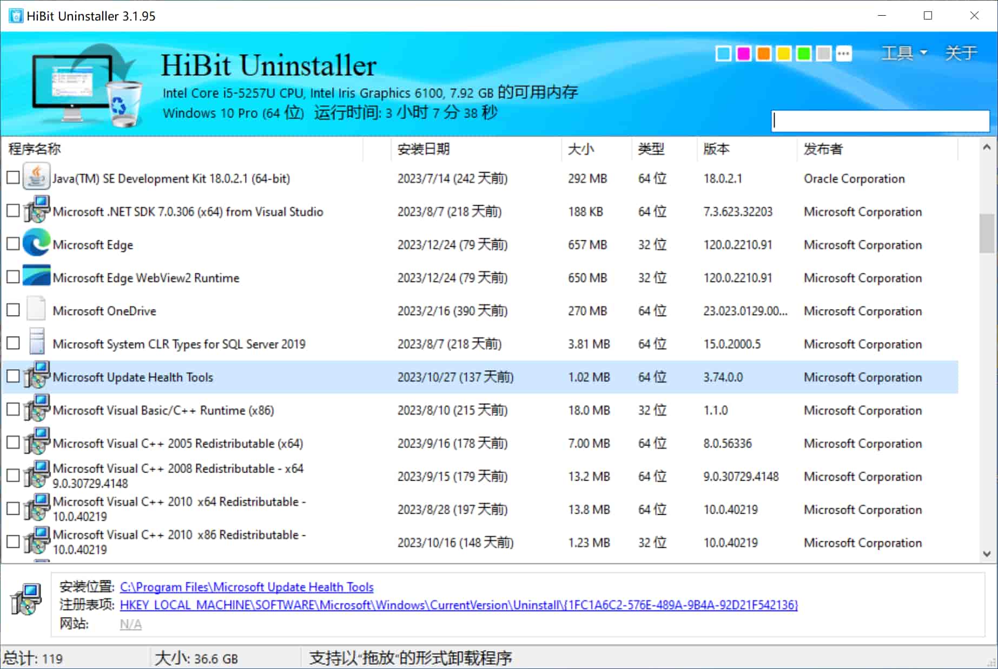Open the 工具 dropdown menu

[x=904, y=53]
